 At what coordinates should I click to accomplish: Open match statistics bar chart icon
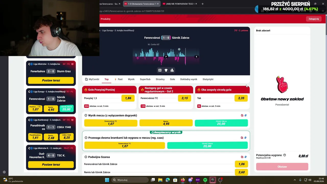click(x=172, y=70)
